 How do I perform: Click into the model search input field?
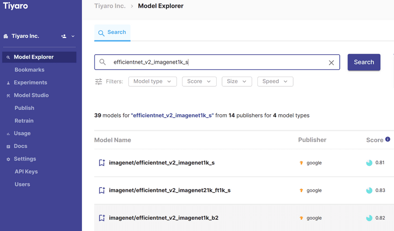point(217,62)
